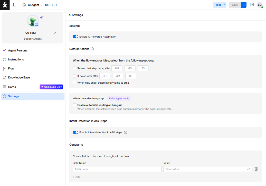266x186 pixels.
Task: Open the Cards section
Action: (x=33, y=87)
